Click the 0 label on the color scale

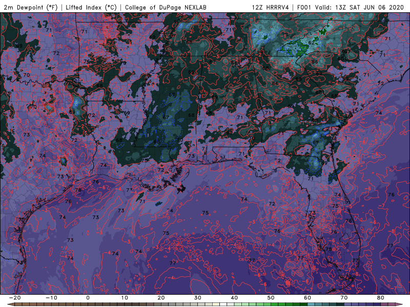click(x=88, y=298)
